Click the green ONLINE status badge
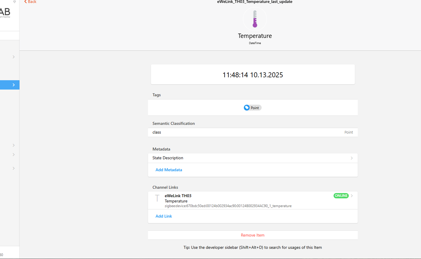421x259 pixels. click(x=341, y=196)
